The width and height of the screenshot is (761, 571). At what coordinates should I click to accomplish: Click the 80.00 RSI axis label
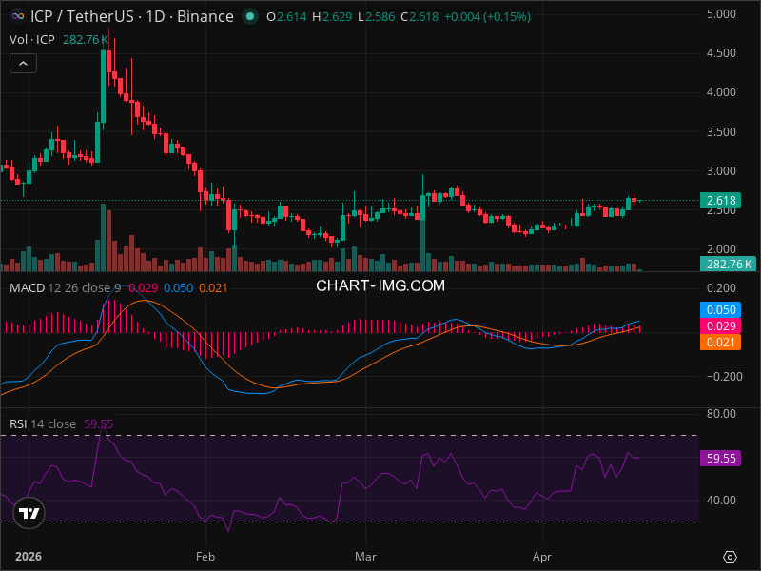coord(721,414)
